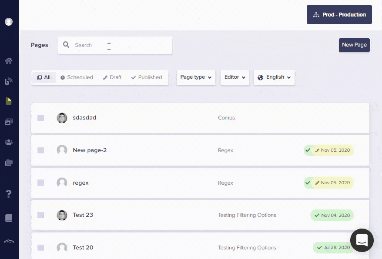
Task: Open the Editor filter dropdown
Action: click(235, 77)
